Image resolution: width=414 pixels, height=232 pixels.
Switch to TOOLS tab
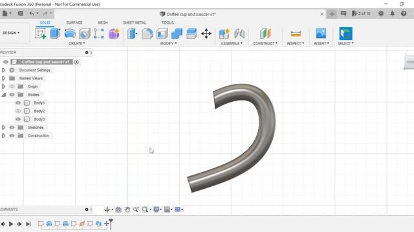tap(168, 23)
